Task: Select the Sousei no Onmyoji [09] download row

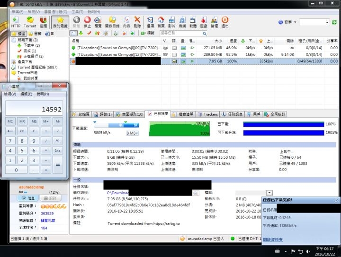Action: point(204,48)
